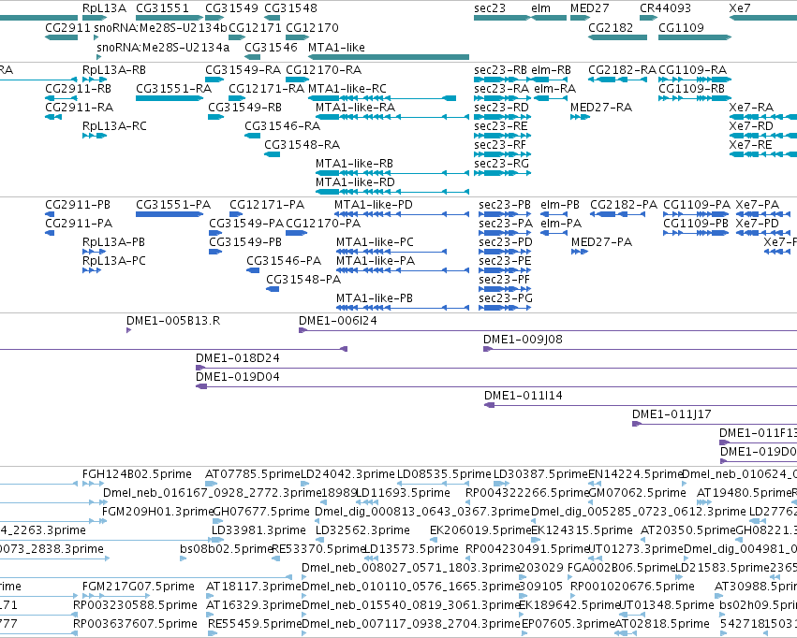Select the sec23 gene feature bar

click(x=502, y=18)
